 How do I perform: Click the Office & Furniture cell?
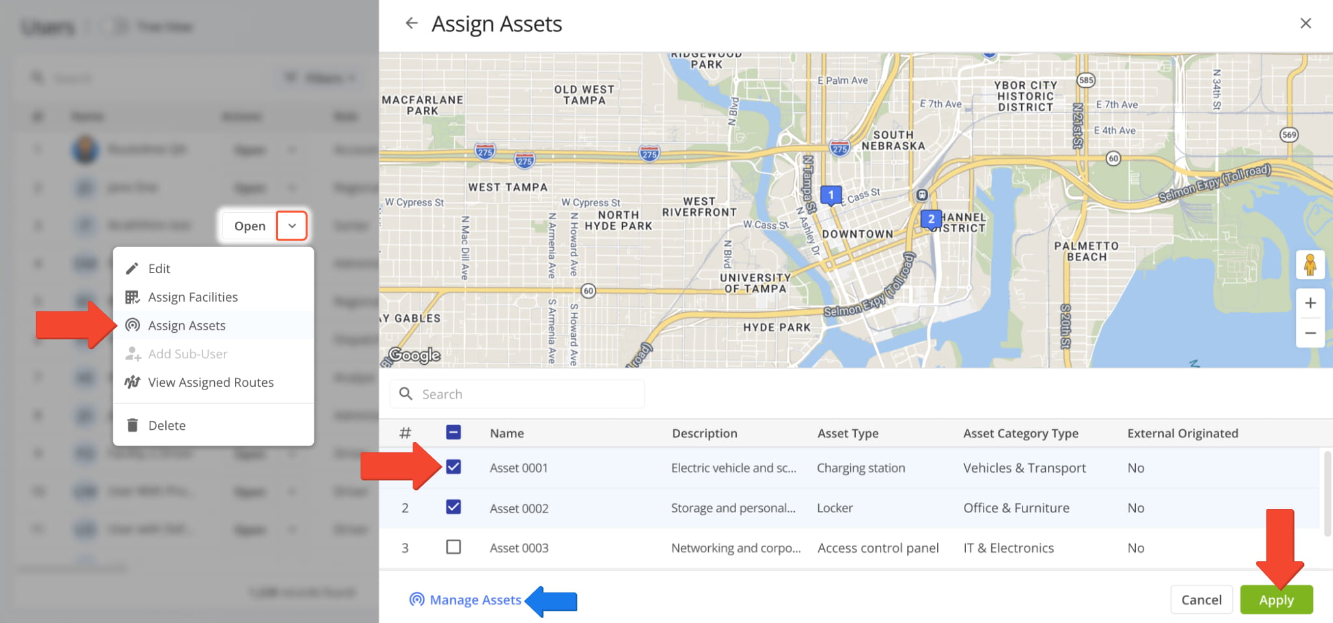pos(1016,508)
